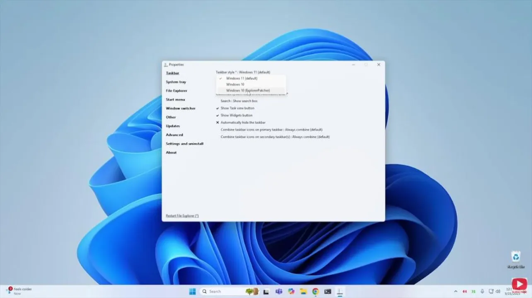
Task: Switch to the File Explorer section
Action: pyautogui.click(x=177, y=91)
